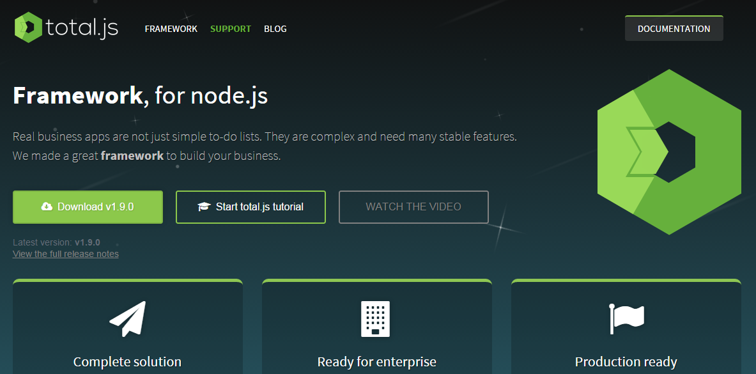Click the paper plane icon
The height and width of the screenshot is (374, 756).
[128, 319]
